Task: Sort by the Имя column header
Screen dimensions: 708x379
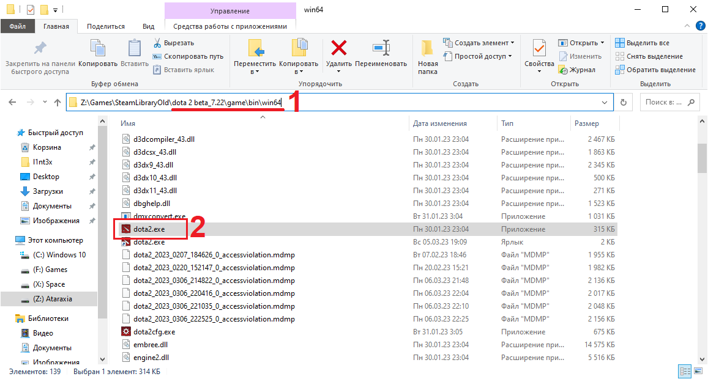Action: 129,123
